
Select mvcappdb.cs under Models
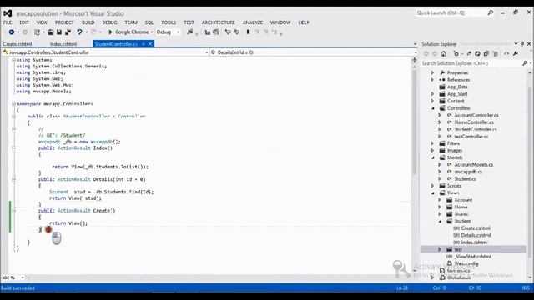click(x=468, y=172)
